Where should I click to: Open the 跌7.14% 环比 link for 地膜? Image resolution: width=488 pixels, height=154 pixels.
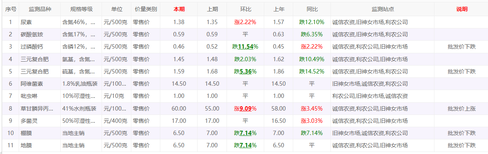click(246, 145)
